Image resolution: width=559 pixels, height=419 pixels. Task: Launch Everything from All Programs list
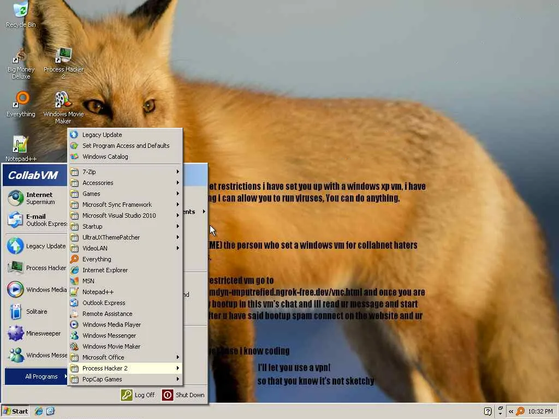click(125, 259)
